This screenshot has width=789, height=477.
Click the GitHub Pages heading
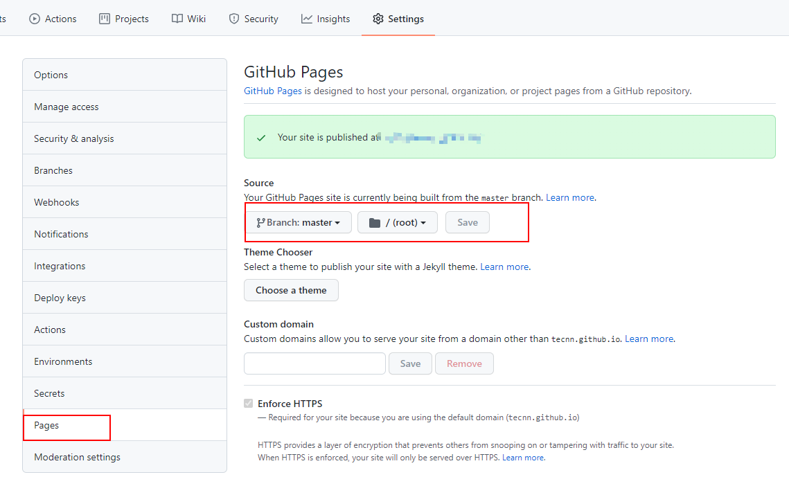point(293,72)
